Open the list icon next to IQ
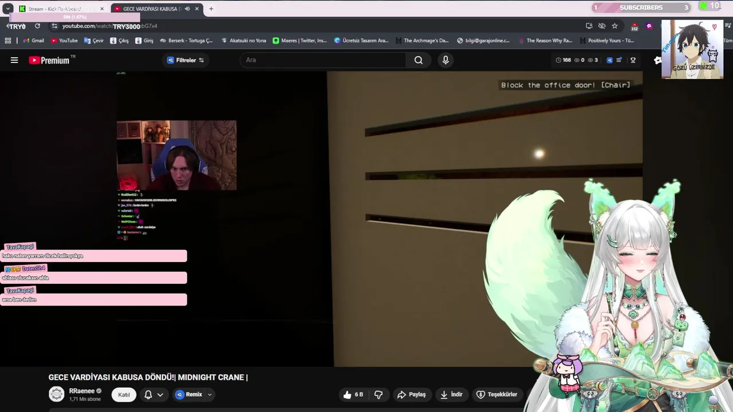 coord(619,60)
